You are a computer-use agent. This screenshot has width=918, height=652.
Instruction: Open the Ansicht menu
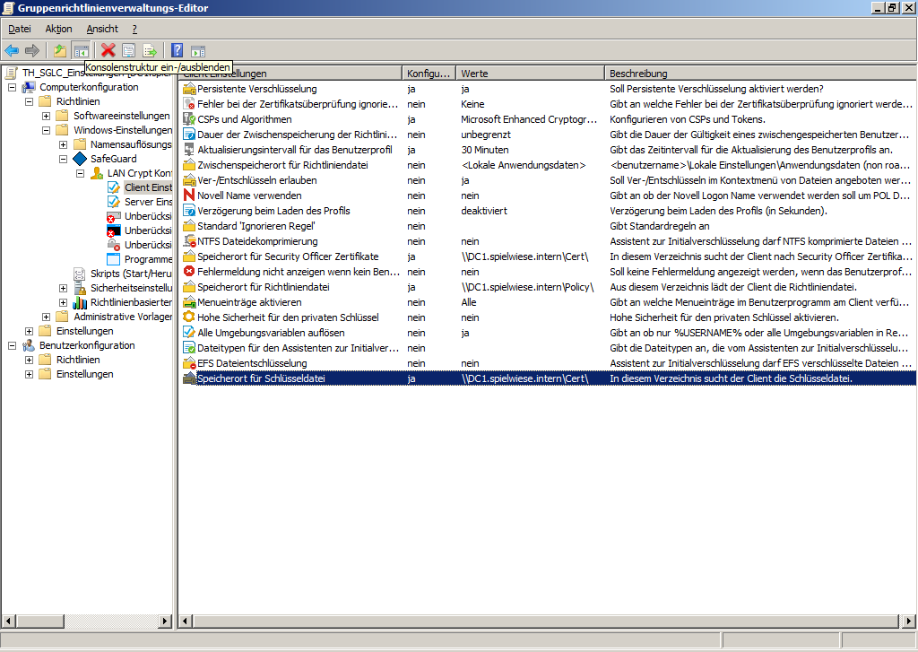[102, 29]
